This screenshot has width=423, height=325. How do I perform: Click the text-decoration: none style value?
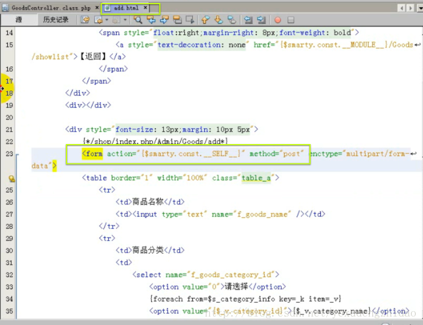201,45
